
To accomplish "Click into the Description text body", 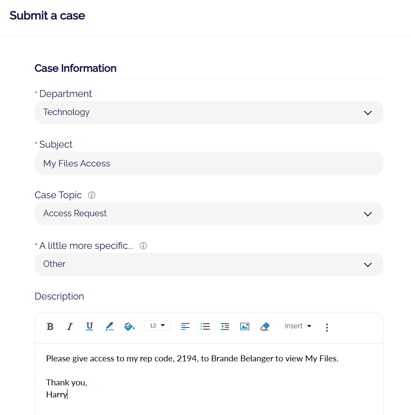I will (x=209, y=378).
